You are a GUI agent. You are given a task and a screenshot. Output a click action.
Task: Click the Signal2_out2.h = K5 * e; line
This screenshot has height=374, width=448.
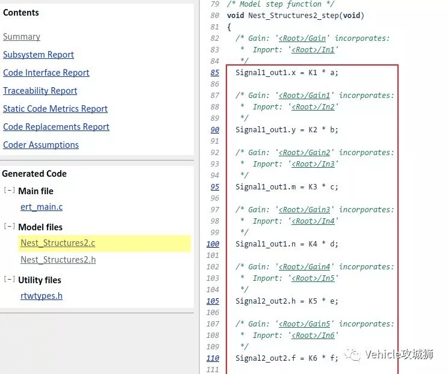click(287, 301)
